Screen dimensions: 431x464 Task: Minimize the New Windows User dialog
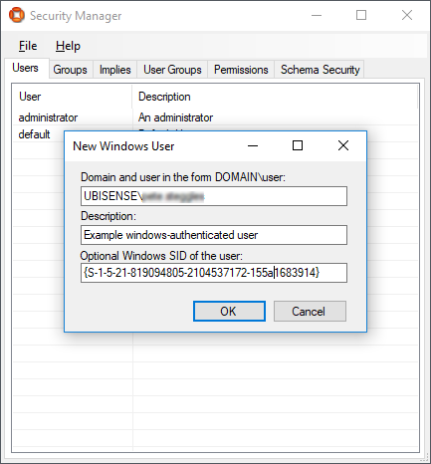pyautogui.click(x=253, y=145)
